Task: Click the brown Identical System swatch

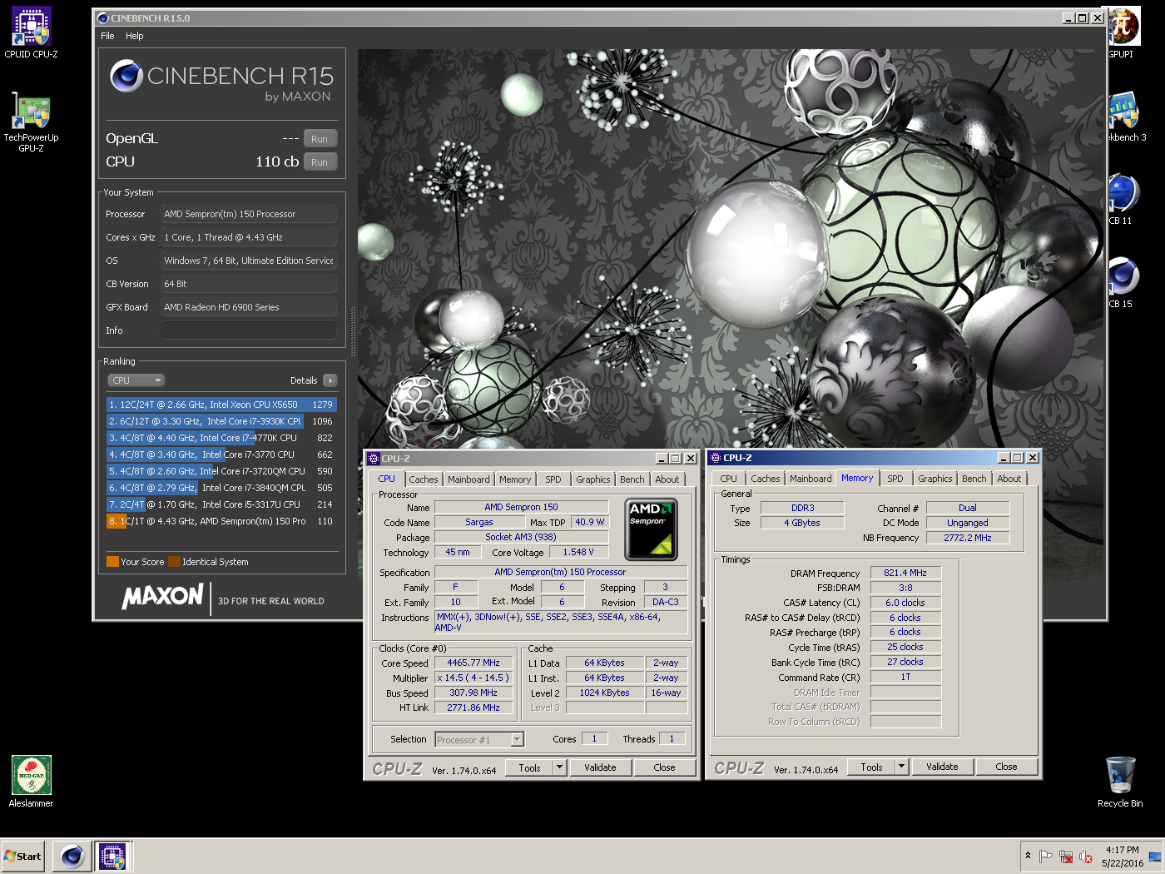Action: (x=174, y=562)
